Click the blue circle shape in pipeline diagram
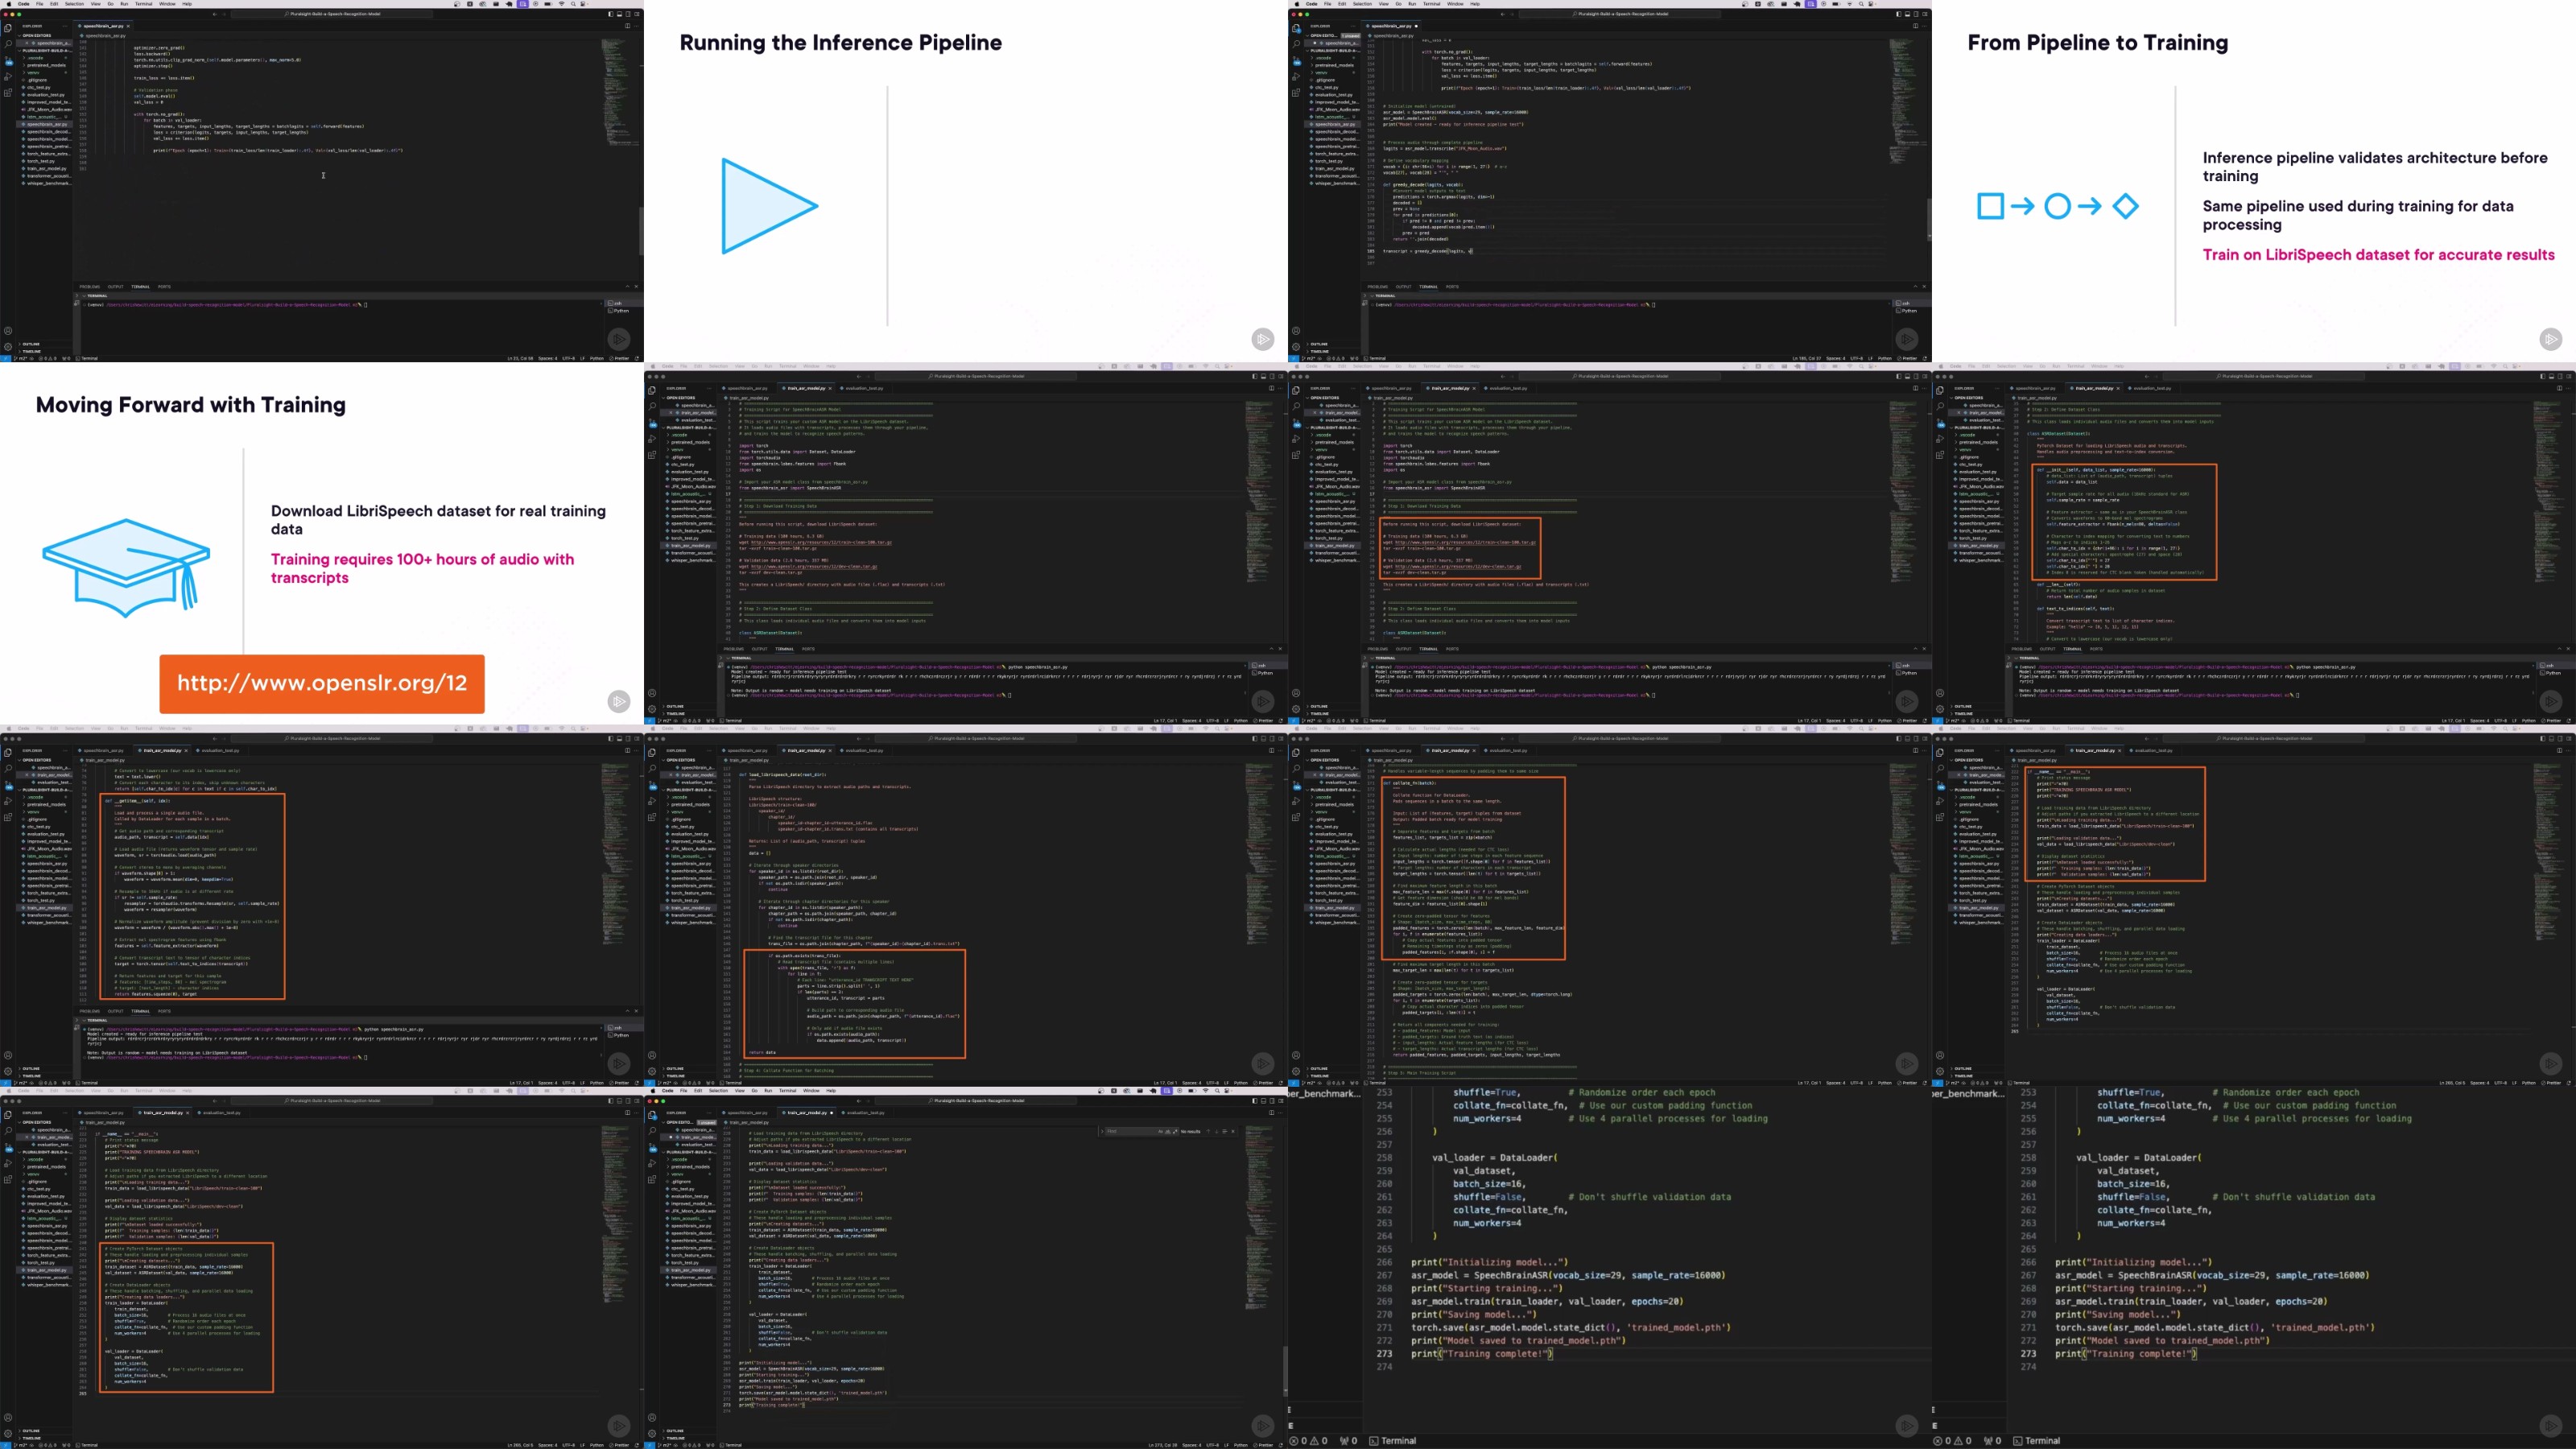 coord(2057,206)
